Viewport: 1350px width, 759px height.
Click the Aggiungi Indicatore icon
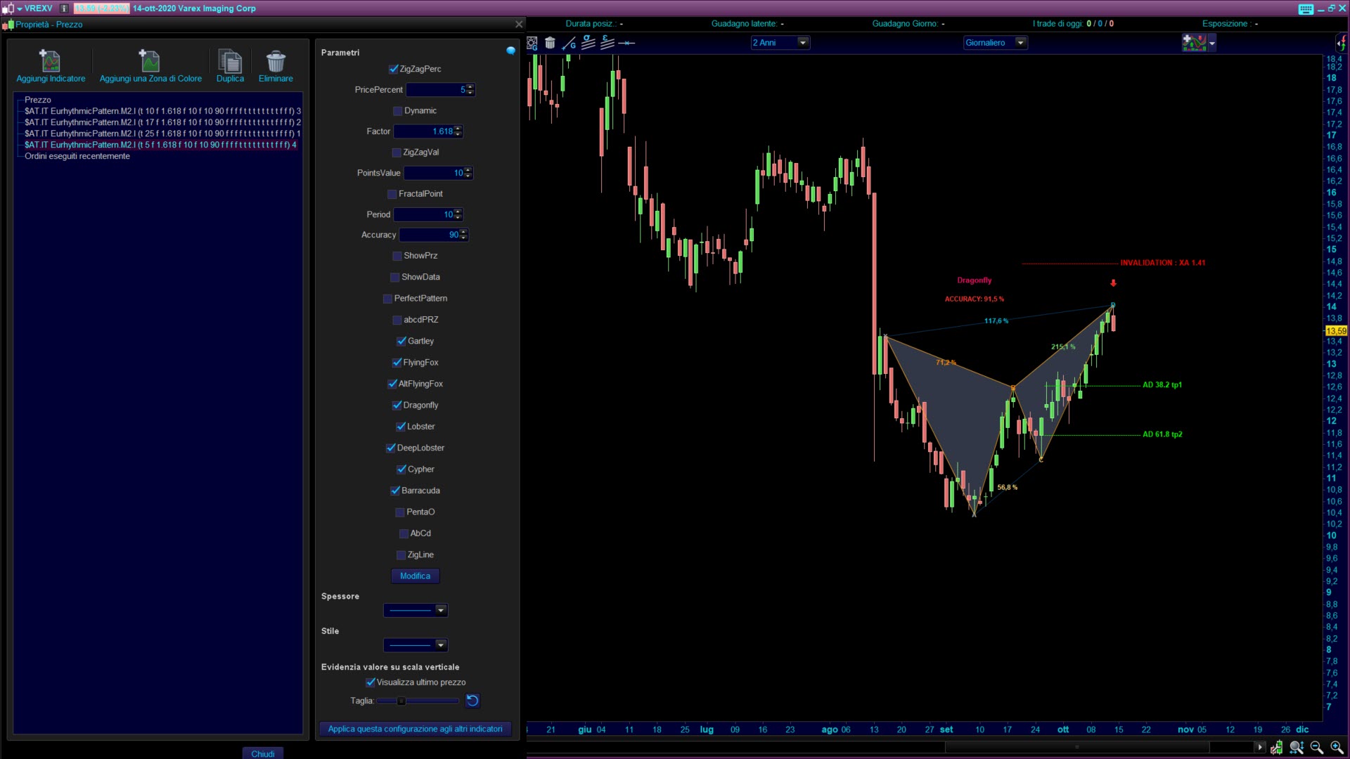[50, 62]
